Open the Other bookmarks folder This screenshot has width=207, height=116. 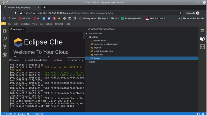coord(194,18)
